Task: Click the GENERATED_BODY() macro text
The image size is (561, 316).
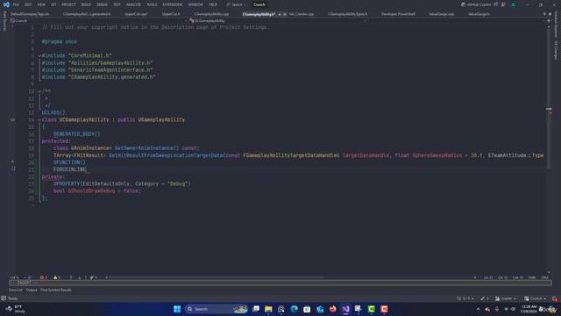Action: tap(76, 134)
